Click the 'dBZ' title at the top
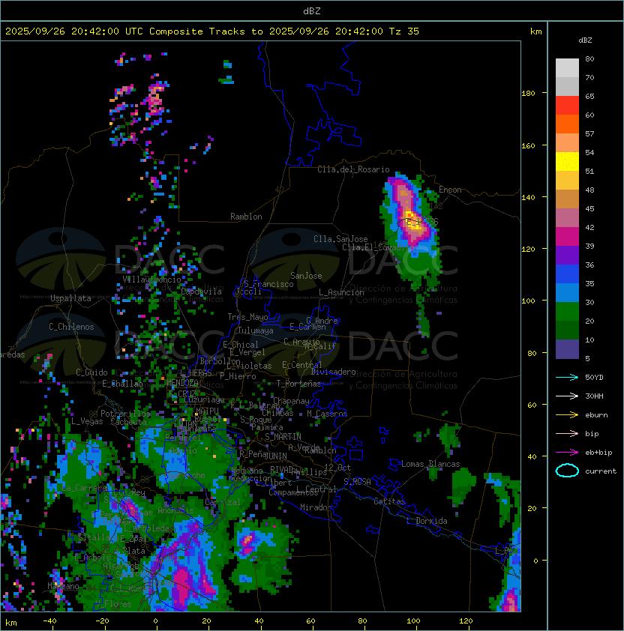This screenshot has width=624, height=631. coord(312,11)
